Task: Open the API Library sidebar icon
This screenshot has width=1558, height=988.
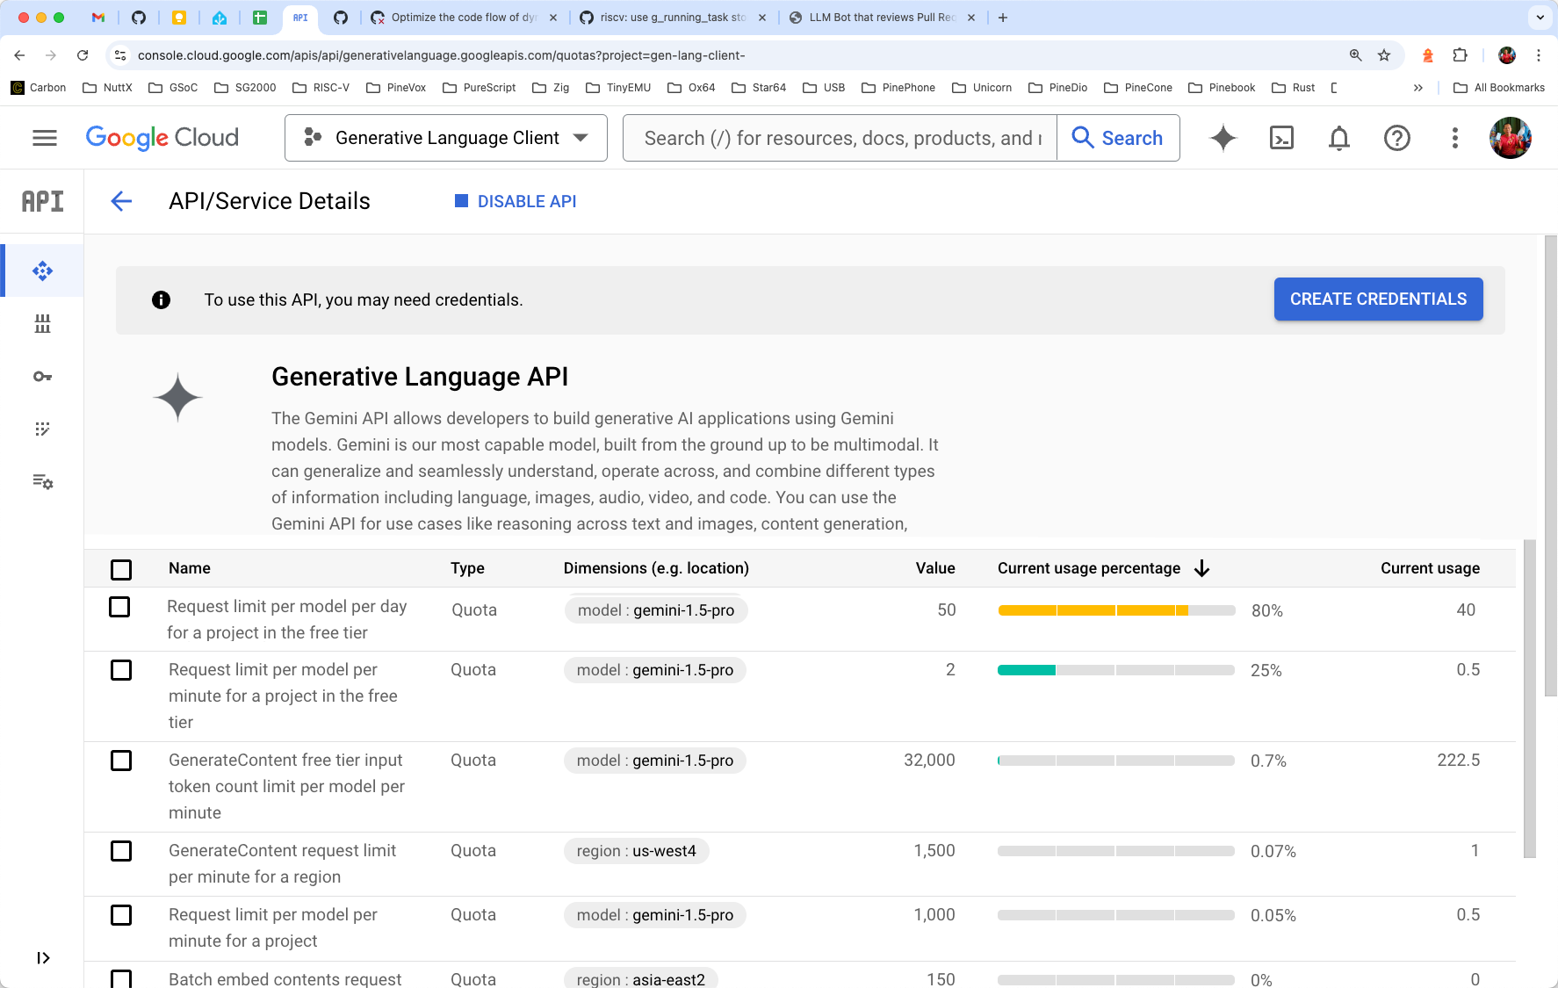Action: coord(42,324)
